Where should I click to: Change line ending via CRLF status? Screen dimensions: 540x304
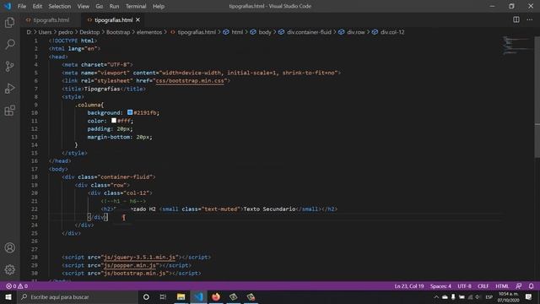point(483,286)
